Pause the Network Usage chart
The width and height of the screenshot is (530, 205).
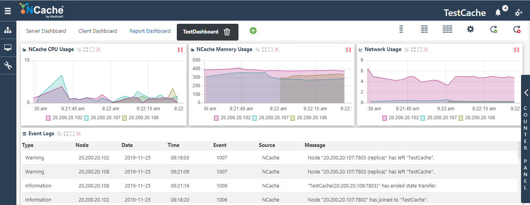point(517,50)
